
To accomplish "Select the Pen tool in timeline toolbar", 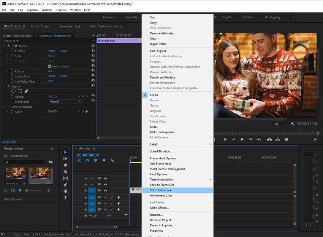I will pos(65,184).
